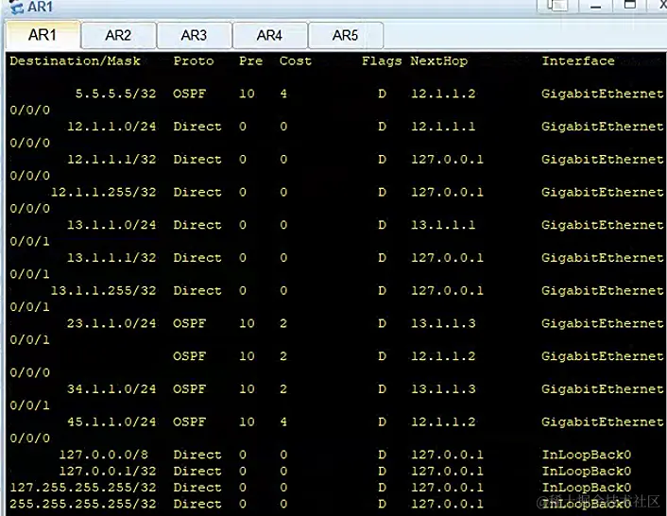Click next hop 13.1.1.1 in 13.1.1.0/24 row

(443, 225)
